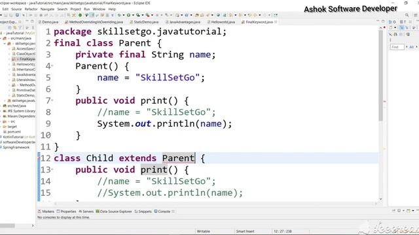Minimize the Project Explorer view
Viewport: 419px width, 235px height.
pyautogui.click(x=27, y=21)
